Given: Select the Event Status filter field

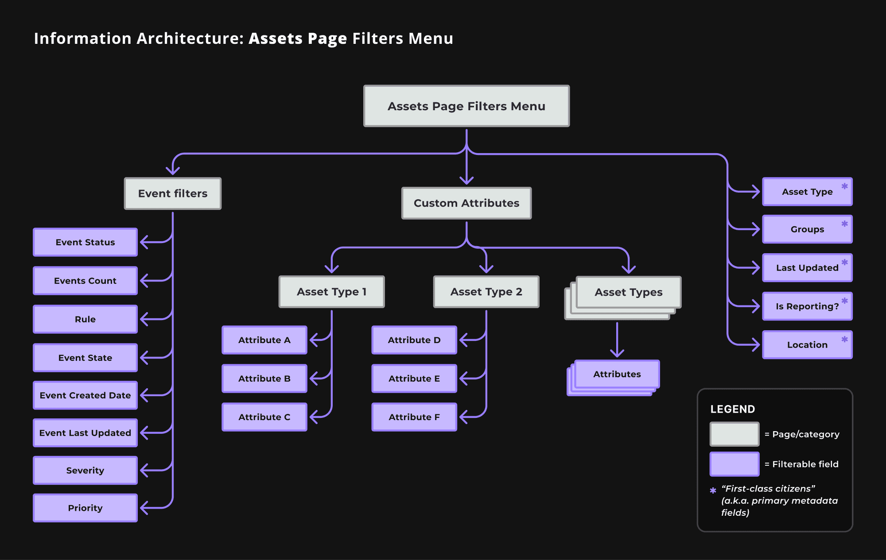Looking at the screenshot, I should (x=85, y=242).
